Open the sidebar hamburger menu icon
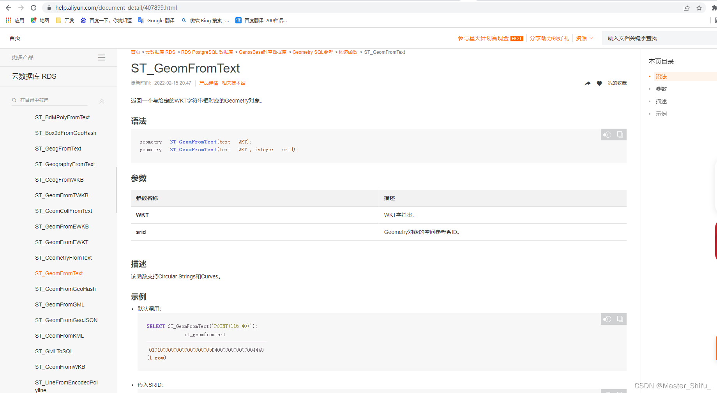 102,58
